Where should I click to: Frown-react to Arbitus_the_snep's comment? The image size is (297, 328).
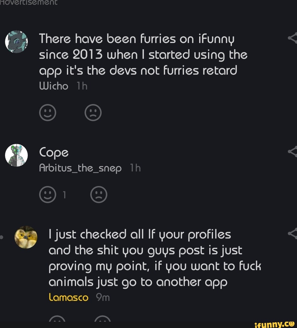click(x=99, y=195)
